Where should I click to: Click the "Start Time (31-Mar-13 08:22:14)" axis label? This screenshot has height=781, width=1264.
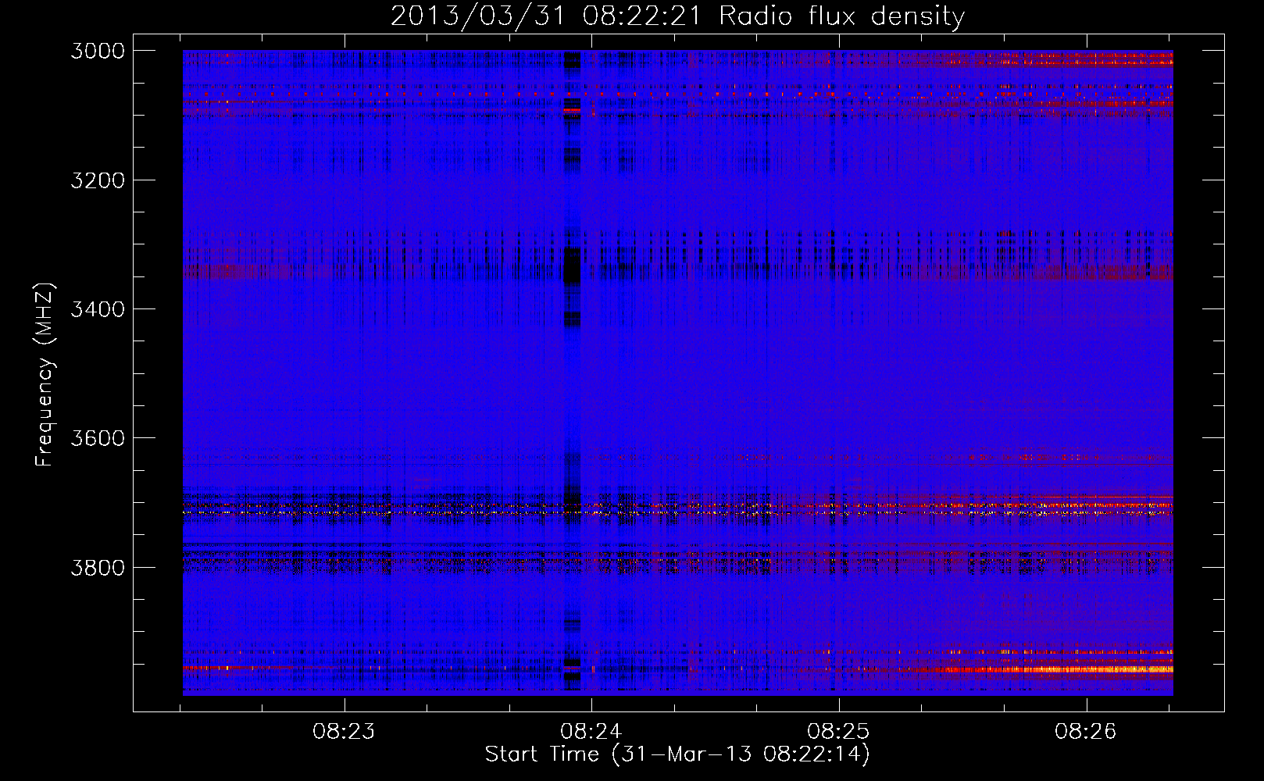coord(677,754)
